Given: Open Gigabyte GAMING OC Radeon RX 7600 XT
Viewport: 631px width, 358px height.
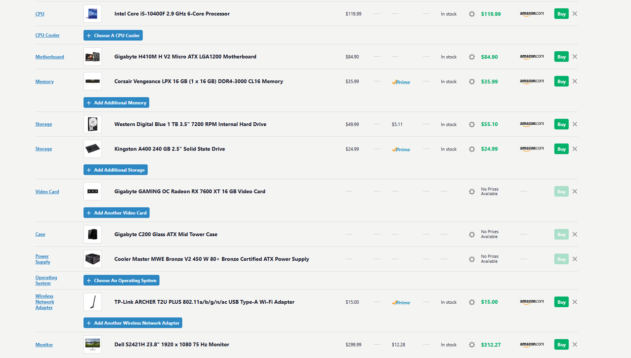Looking at the screenshot, I should [x=190, y=191].
